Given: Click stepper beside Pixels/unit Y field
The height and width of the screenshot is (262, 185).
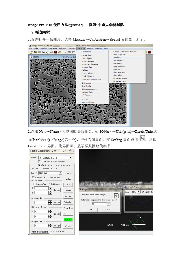Looking at the screenshot, I should pos(50,193).
